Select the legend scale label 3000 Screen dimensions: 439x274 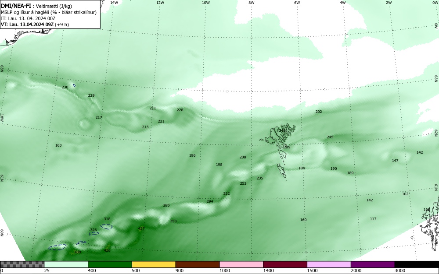pyautogui.click(x=400, y=270)
